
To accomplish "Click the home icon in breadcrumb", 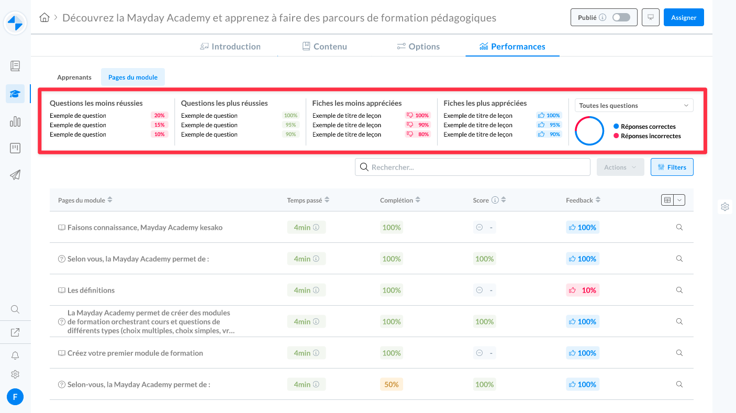I will [44, 18].
